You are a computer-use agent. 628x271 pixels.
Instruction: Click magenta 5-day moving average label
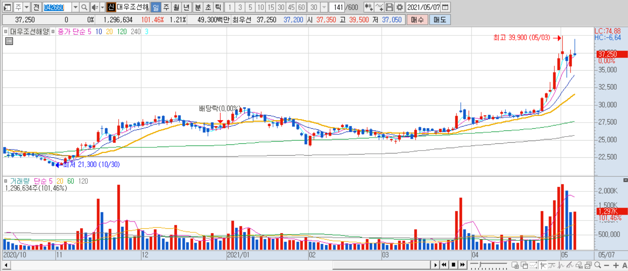click(89, 32)
